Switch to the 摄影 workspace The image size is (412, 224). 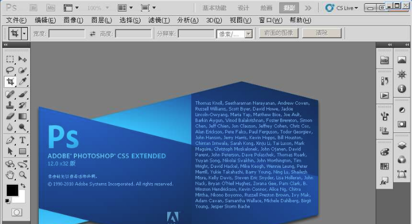[x=289, y=8]
